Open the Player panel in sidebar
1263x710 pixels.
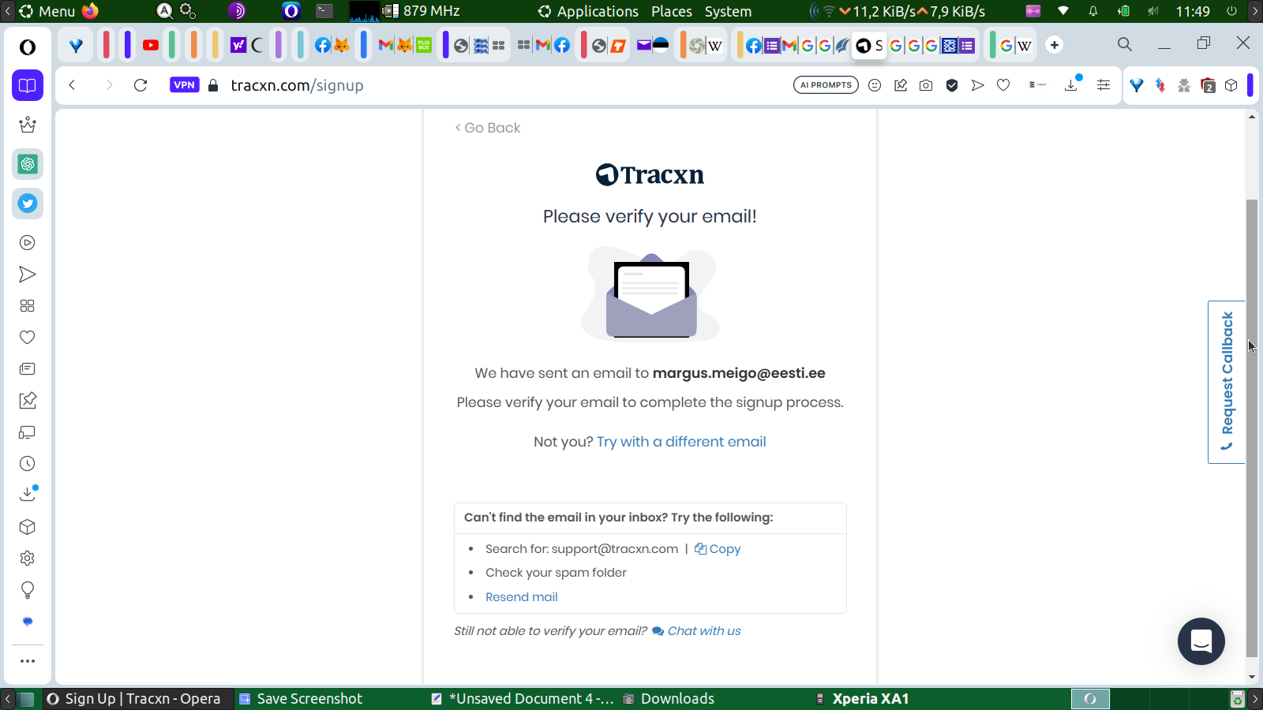click(x=28, y=243)
